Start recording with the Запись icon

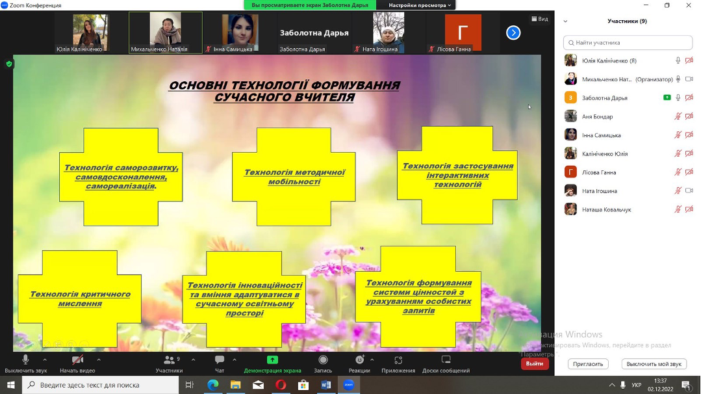coord(323,360)
